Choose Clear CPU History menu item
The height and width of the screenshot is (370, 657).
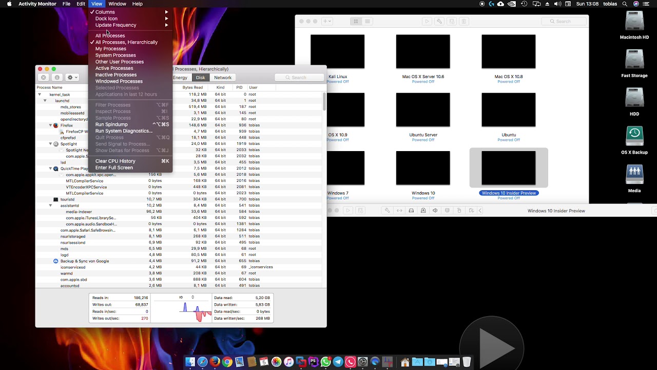click(131, 161)
